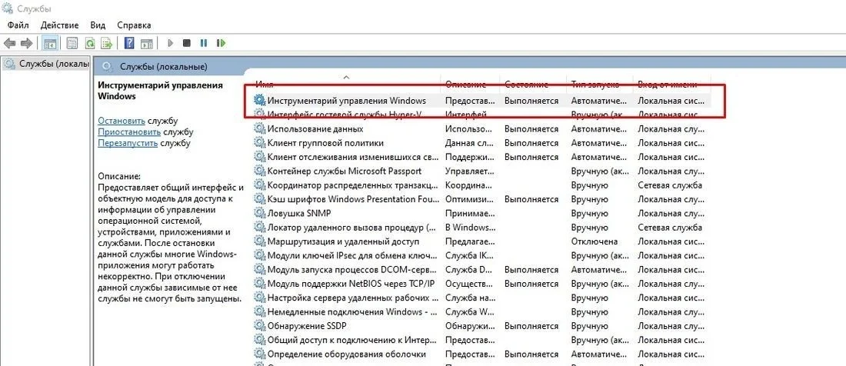846x366 pixels.
Task: Click gear icon of Маршрутизация и удаленный доступ
Action: (x=259, y=241)
